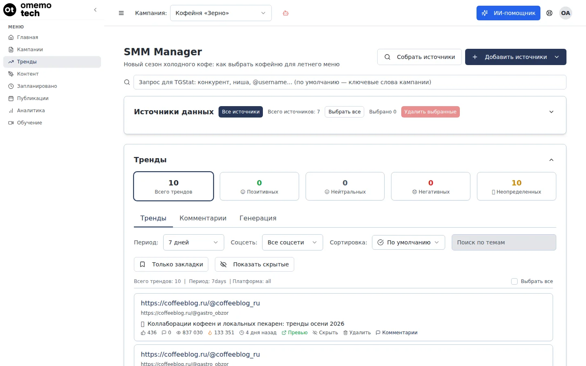Viewport: 586px width, 366px height.
Task: Click the omemo tech logo
Action: pyautogui.click(x=28, y=9)
